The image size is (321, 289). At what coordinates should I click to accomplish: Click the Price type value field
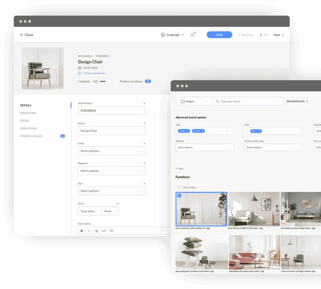(90, 211)
